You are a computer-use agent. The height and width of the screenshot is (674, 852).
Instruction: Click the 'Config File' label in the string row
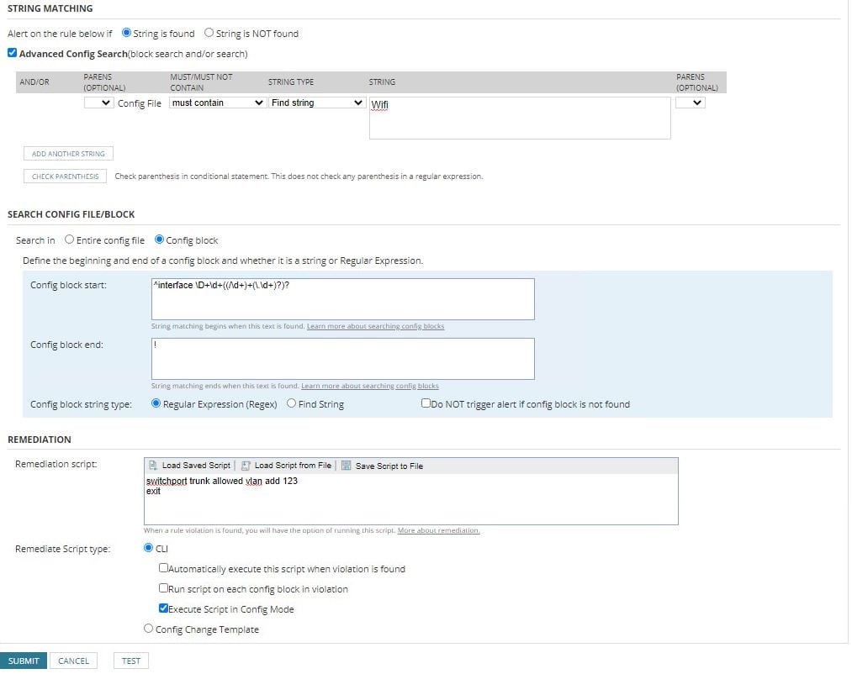[140, 103]
